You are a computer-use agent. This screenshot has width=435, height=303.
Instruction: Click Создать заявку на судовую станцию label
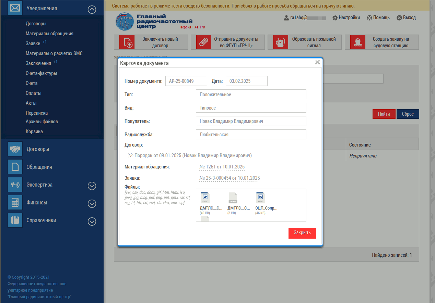pyautogui.click(x=391, y=42)
